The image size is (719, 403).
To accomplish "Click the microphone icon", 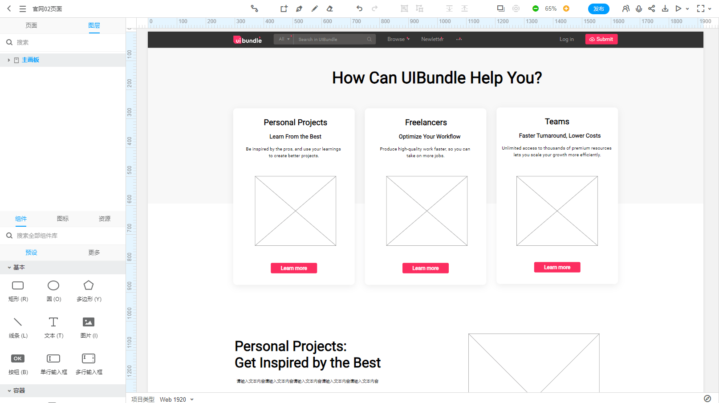I will click(x=639, y=8).
